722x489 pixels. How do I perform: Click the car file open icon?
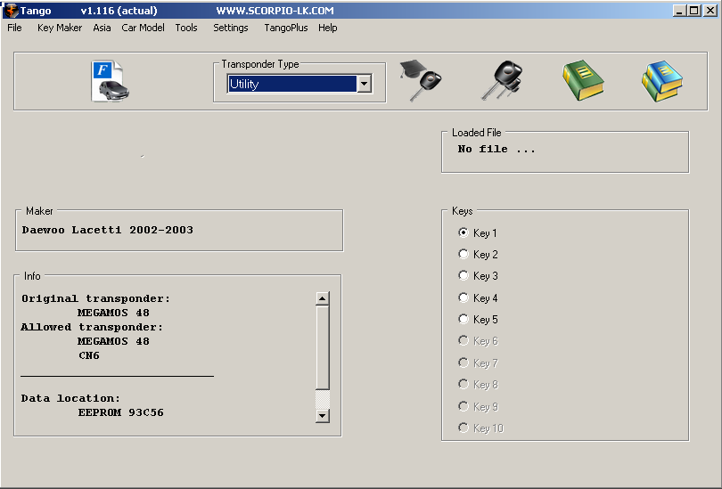111,81
